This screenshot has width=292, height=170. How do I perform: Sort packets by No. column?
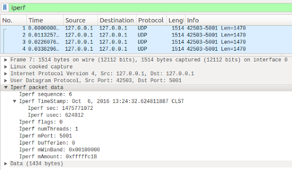click(13, 20)
